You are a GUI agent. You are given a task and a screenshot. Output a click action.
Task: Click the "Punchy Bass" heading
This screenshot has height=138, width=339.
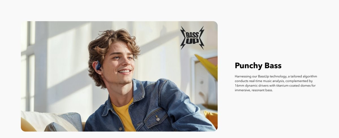pyautogui.click(x=258, y=65)
